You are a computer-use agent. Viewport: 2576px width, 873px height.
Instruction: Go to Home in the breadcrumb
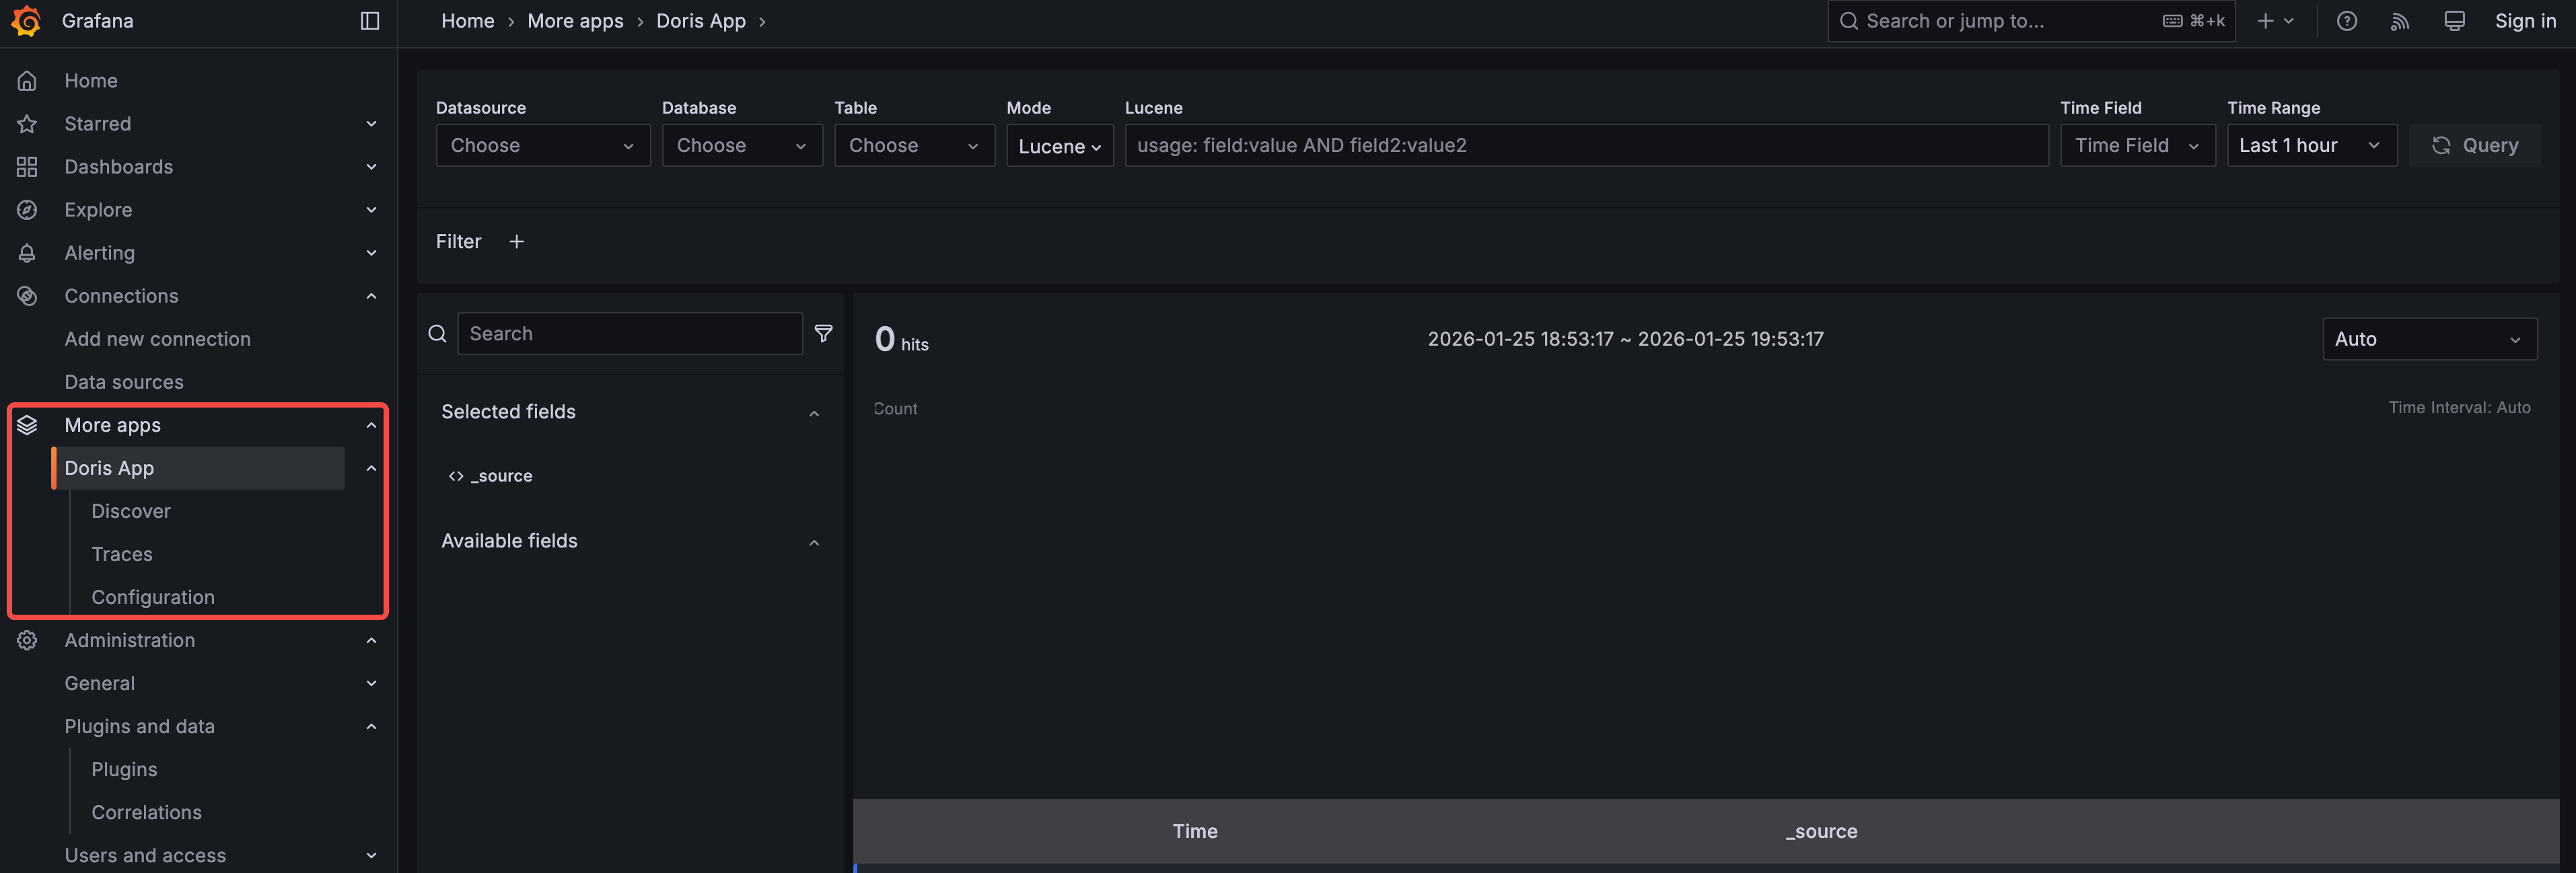pyautogui.click(x=467, y=21)
